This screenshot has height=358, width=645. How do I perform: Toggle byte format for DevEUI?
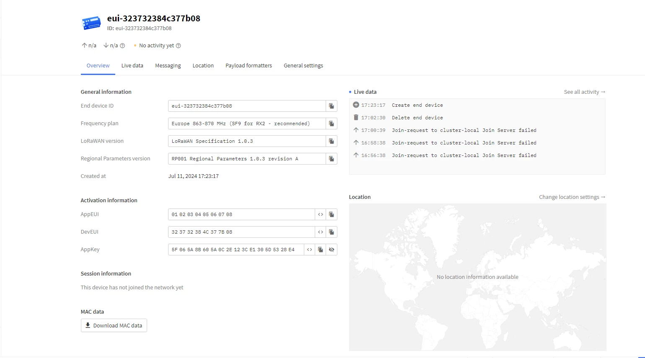point(321,232)
